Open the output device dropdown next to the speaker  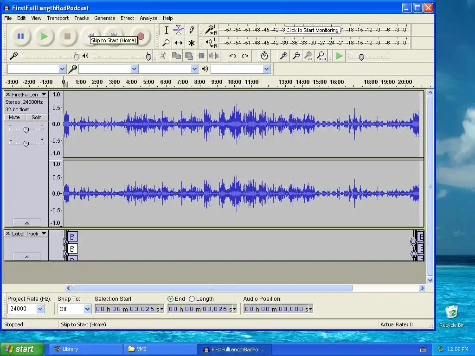pyautogui.click(x=266, y=69)
